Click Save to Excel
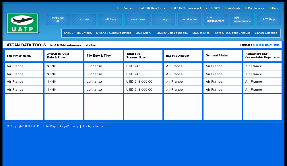The width and height of the screenshot is (287, 166). coord(201,33)
